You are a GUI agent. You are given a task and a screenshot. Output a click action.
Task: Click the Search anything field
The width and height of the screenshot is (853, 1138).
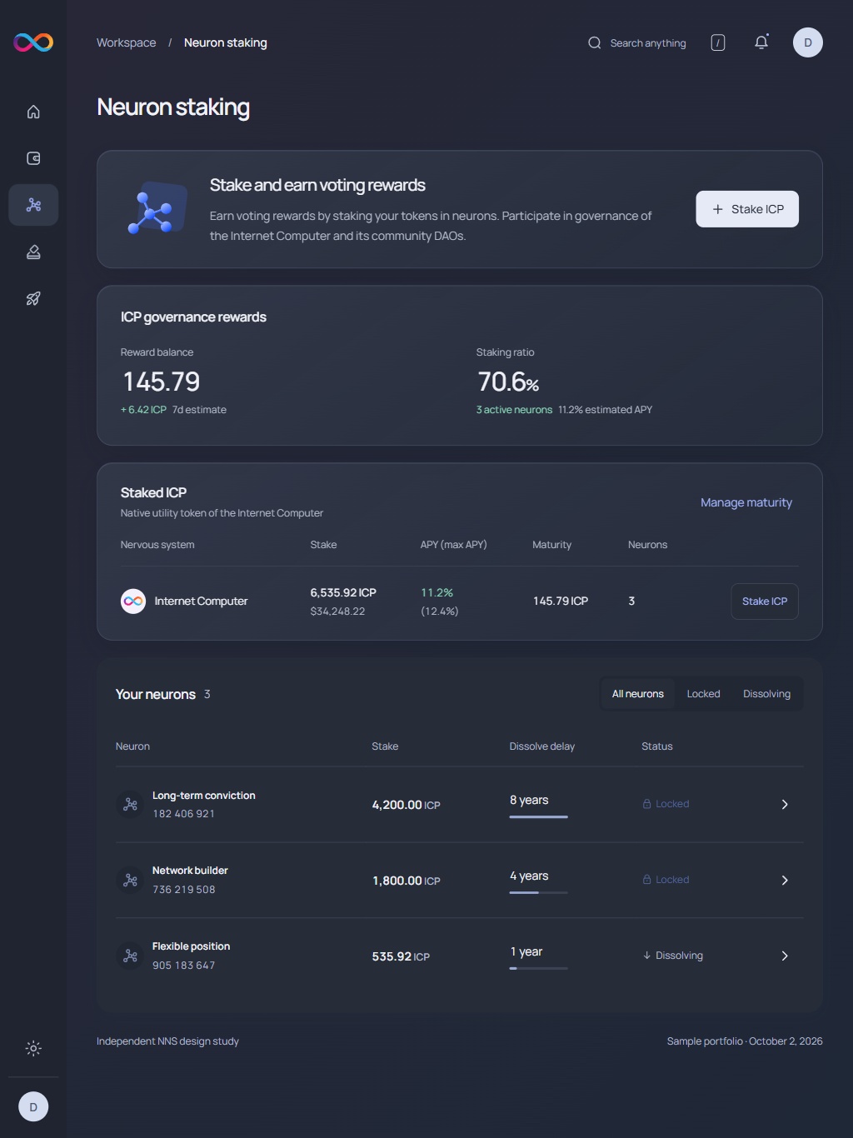tap(637, 42)
